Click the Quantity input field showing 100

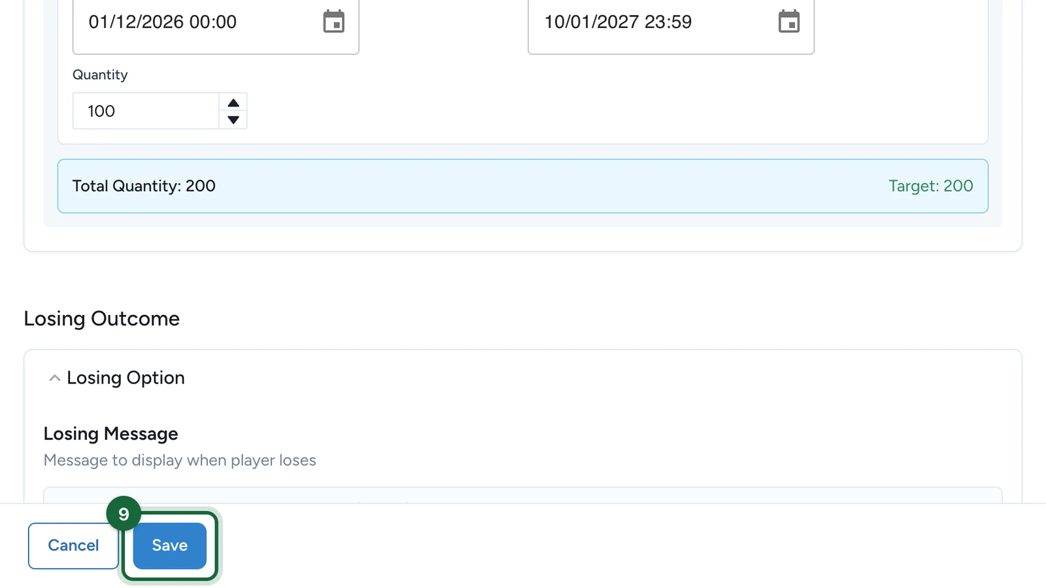(146, 111)
